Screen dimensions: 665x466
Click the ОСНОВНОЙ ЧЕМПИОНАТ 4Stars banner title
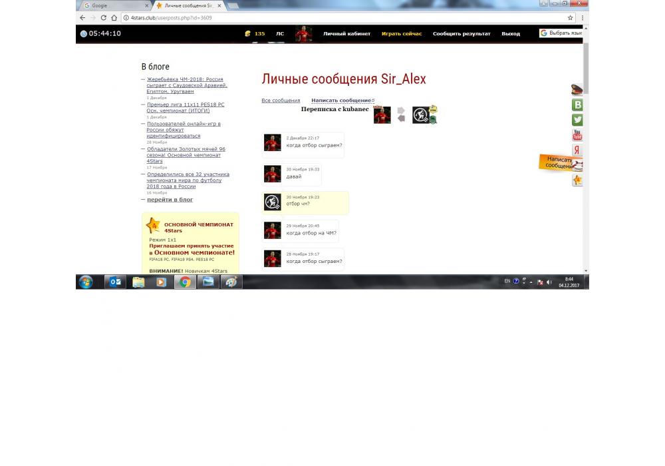coord(198,228)
